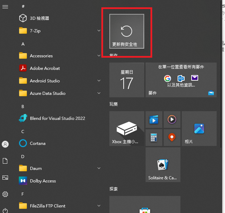The image size is (225, 213).
Task: Launch Dolby Access
Action: (x=60, y=181)
